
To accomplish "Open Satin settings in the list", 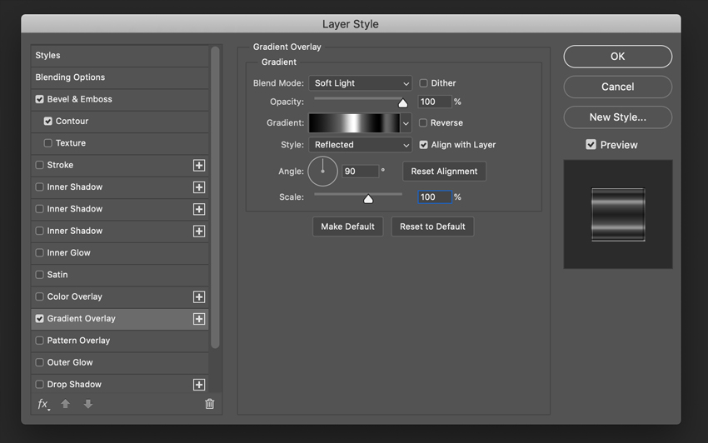I will coord(57,275).
